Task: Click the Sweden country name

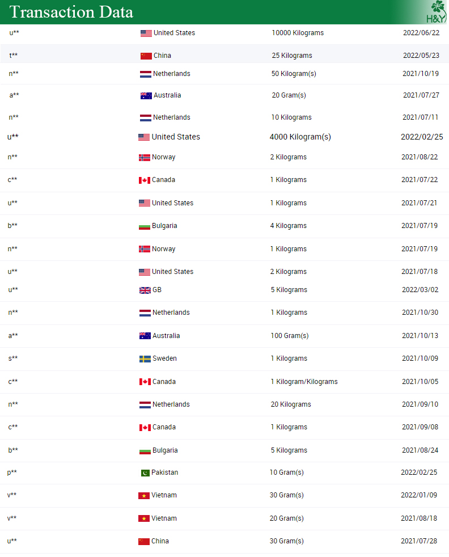Action: click(164, 358)
